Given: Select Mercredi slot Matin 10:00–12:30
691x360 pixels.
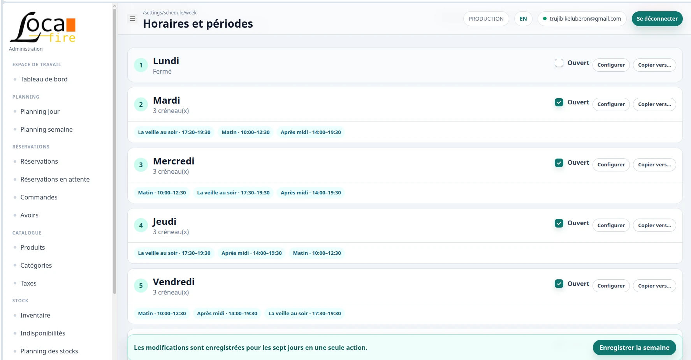Looking at the screenshot, I should (x=162, y=193).
